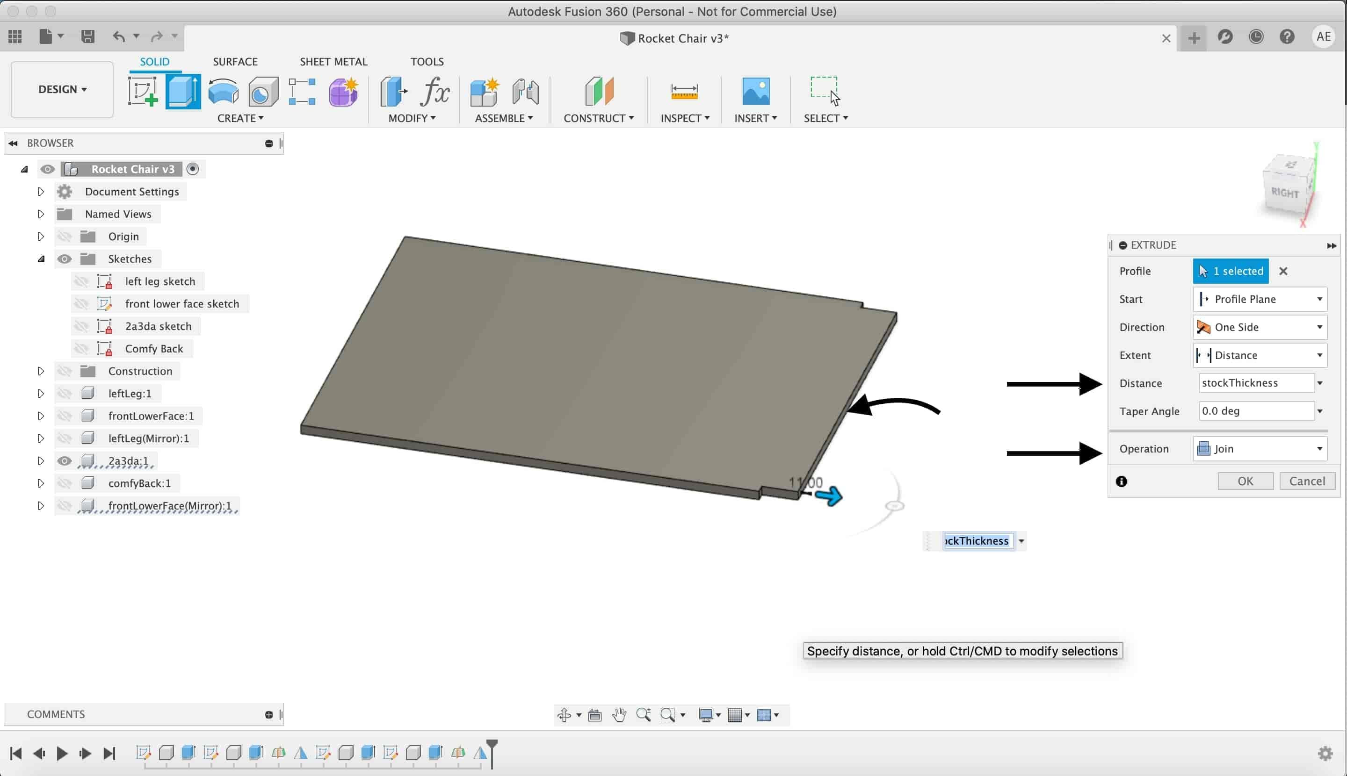Open the CREATE menu
Screen dimensions: 1347x776
[240, 118]
